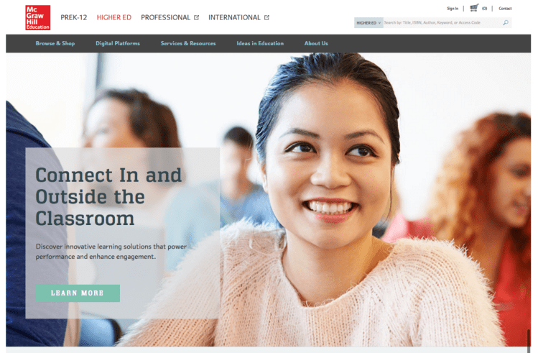Open the Ideas in Education menu

pyautogui.click(x=260, y=43)
